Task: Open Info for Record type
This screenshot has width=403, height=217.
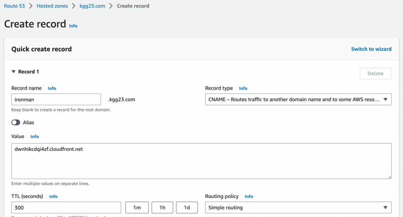Action: point(243,88)
